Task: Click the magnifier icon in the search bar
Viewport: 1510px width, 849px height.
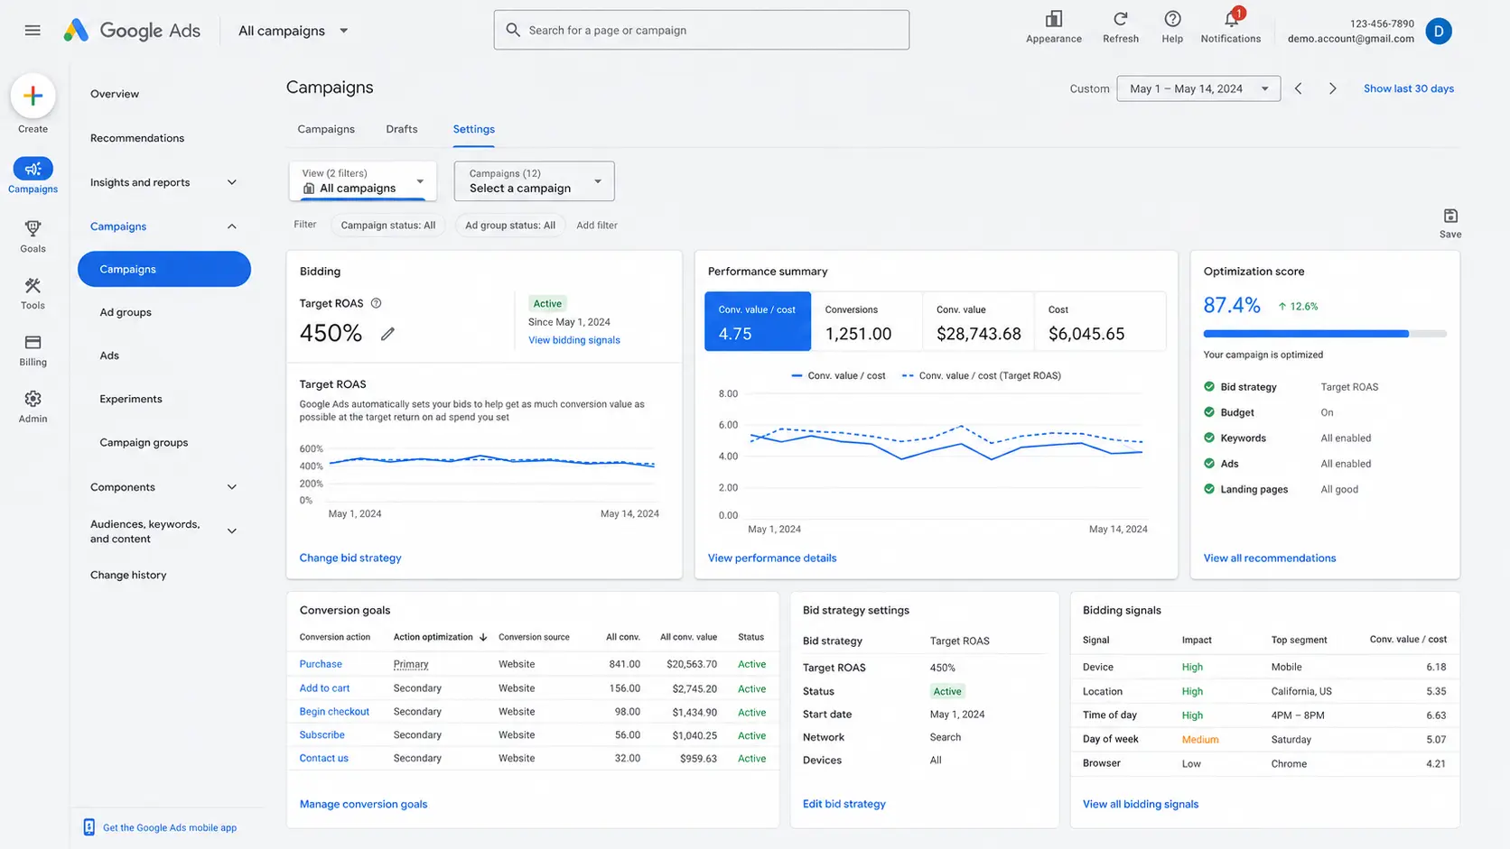Action: [x=513, y=30]
